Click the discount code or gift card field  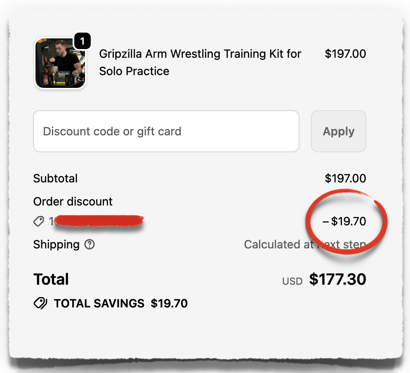point(166,131)
